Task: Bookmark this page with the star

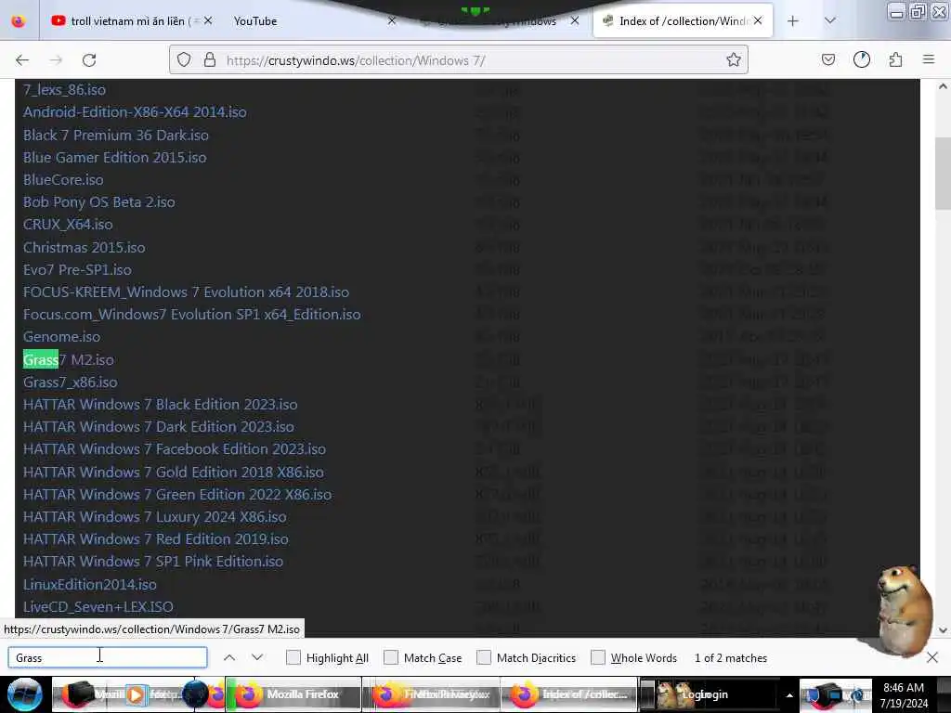Action: (x=734, y=60)
